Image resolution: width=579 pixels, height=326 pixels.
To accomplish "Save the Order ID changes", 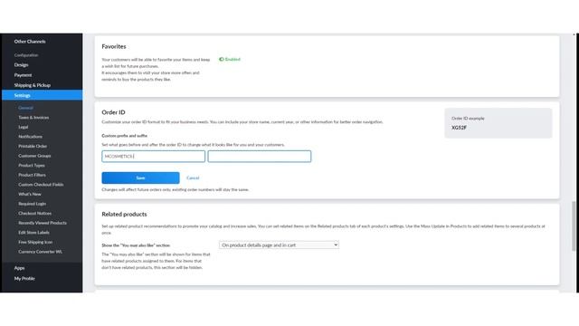I will (141, 177).
